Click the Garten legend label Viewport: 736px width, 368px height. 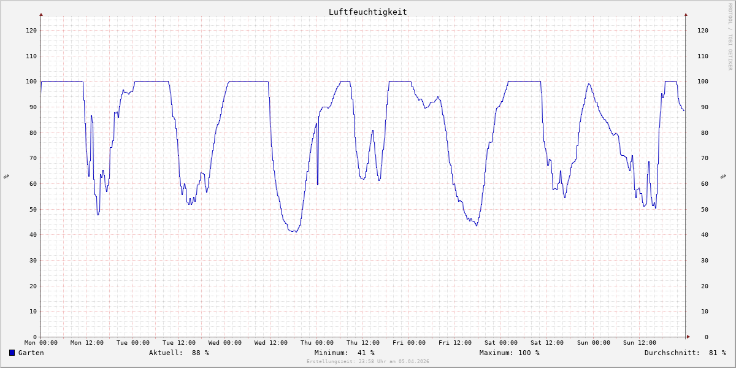point(31,353)
